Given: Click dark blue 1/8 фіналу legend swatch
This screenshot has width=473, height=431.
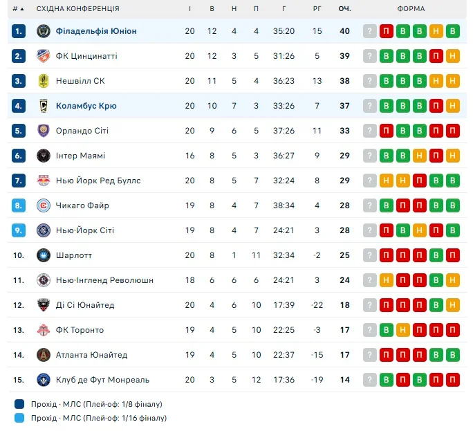Looking at the screenshot, I should point(19,404).
